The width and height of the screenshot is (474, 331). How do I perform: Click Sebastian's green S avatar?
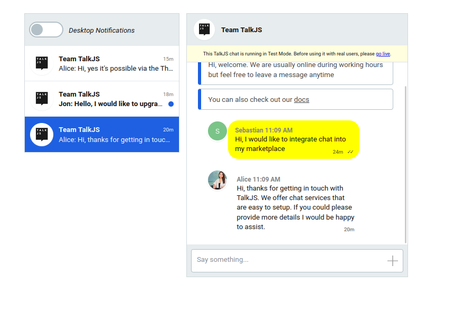[x=217, y=131]
